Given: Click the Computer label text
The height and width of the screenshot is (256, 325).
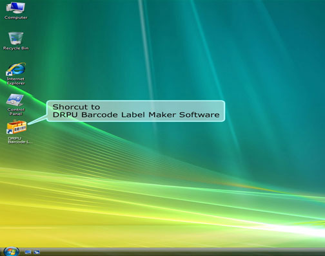Looking at the screenshot, I should [16, 17].
